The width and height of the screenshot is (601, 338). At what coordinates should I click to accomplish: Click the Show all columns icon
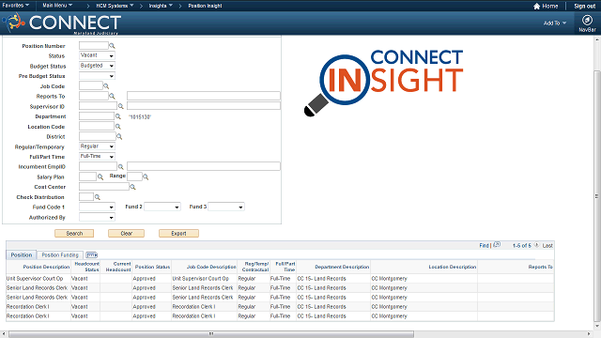click(92, 254)
